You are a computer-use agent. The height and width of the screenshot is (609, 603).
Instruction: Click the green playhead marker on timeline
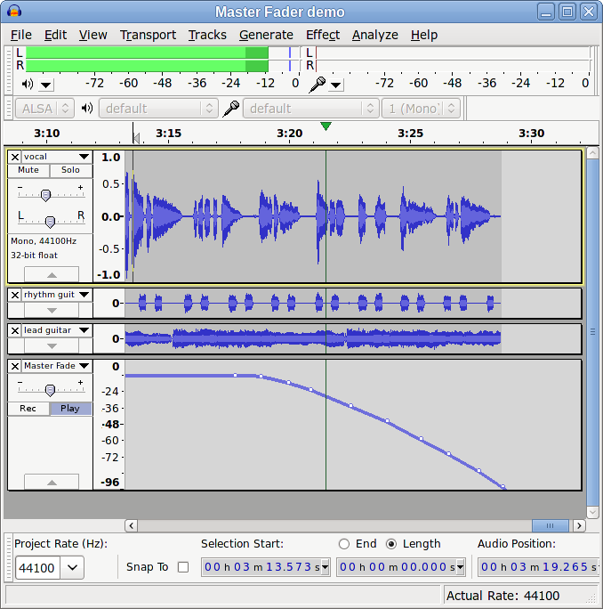(x=326, y=127)
